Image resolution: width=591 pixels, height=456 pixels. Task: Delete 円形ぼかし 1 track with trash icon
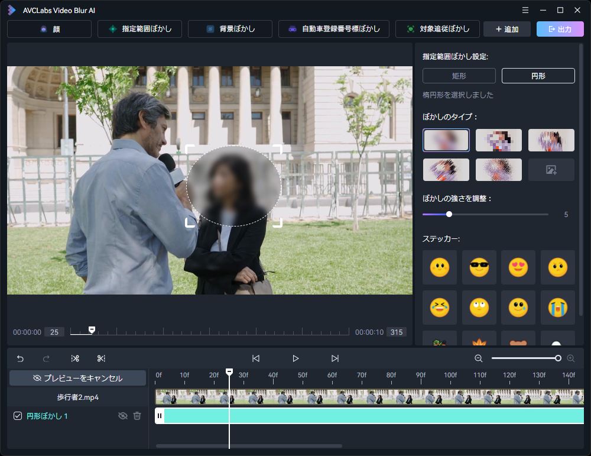137,416
